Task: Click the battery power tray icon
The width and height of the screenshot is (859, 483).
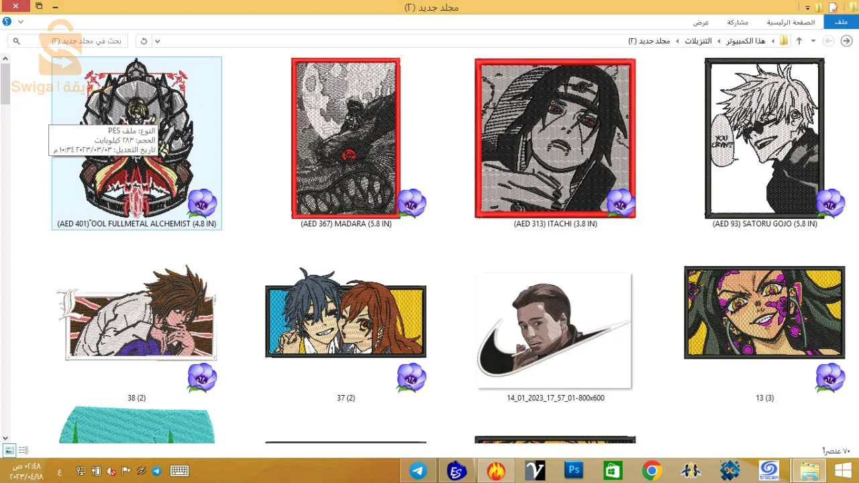Action: tap(96, 471)
